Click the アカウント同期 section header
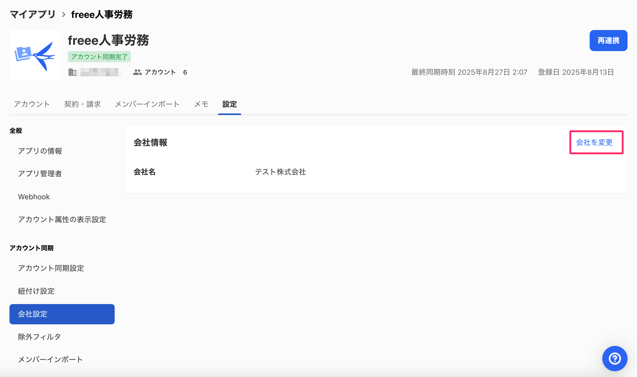 [32, 248]
